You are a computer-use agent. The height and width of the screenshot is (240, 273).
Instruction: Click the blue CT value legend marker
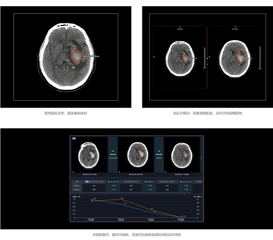click(x=194, y=197)
